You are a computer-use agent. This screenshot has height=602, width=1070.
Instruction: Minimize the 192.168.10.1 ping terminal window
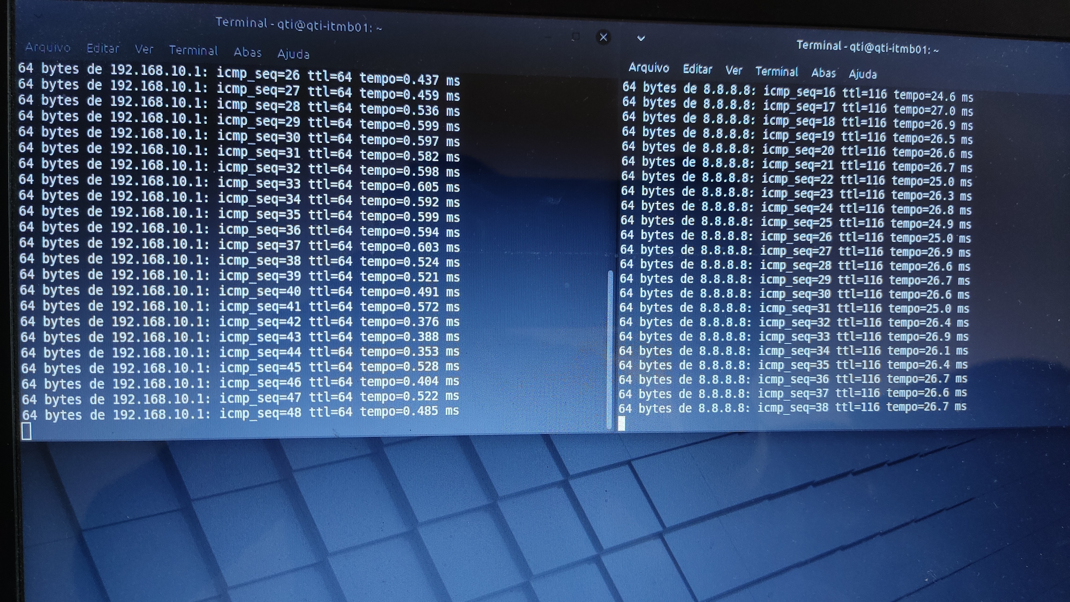coord(549,37)
